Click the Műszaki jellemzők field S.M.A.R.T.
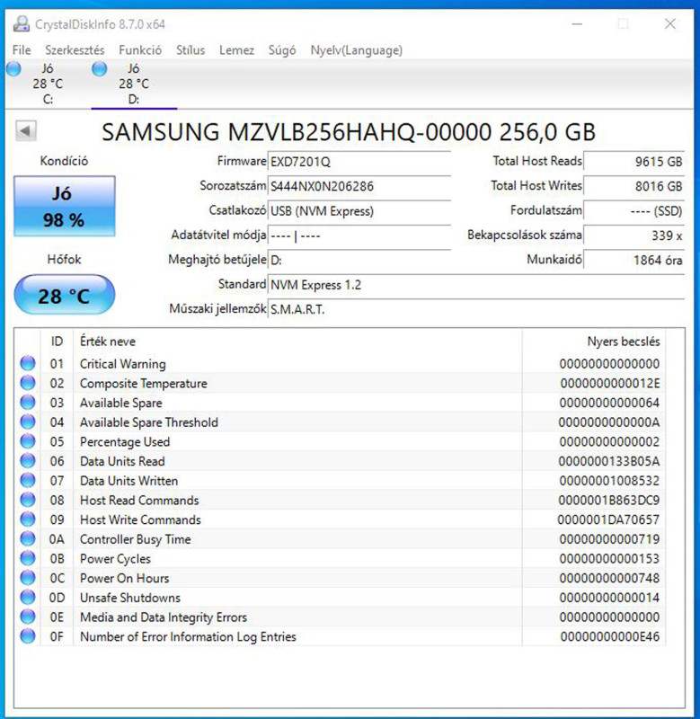Image resolution: width=700 pixels, height=719 pixels. (476, 310)
